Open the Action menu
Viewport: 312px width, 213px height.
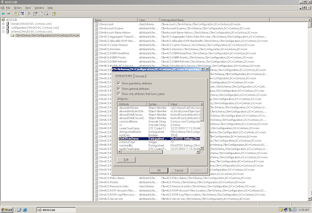tap(18, 8)
